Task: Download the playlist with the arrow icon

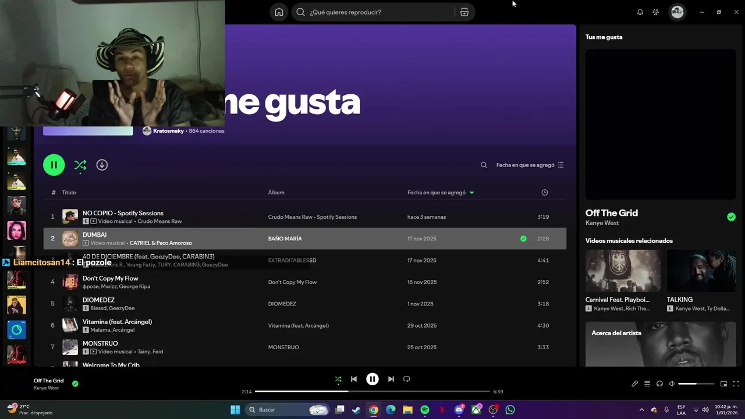Action: click(x=102, y=165)
